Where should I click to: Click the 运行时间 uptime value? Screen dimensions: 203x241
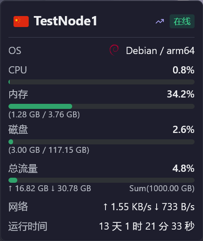click(x=147, y=226)
